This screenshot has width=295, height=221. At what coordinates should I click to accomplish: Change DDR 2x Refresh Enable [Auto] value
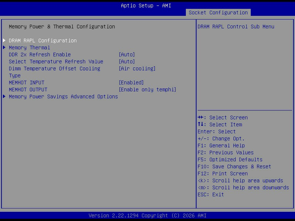[127, 55]
